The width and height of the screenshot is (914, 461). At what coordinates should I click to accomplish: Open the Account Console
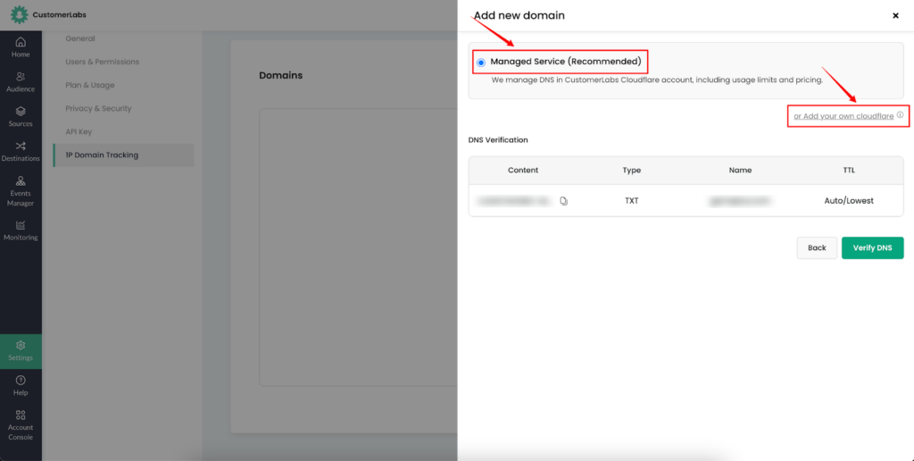[21, 425]
